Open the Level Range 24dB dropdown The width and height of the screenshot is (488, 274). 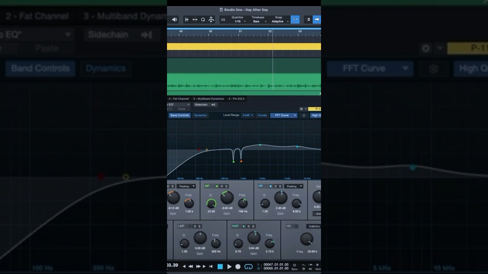coord(247,115)
